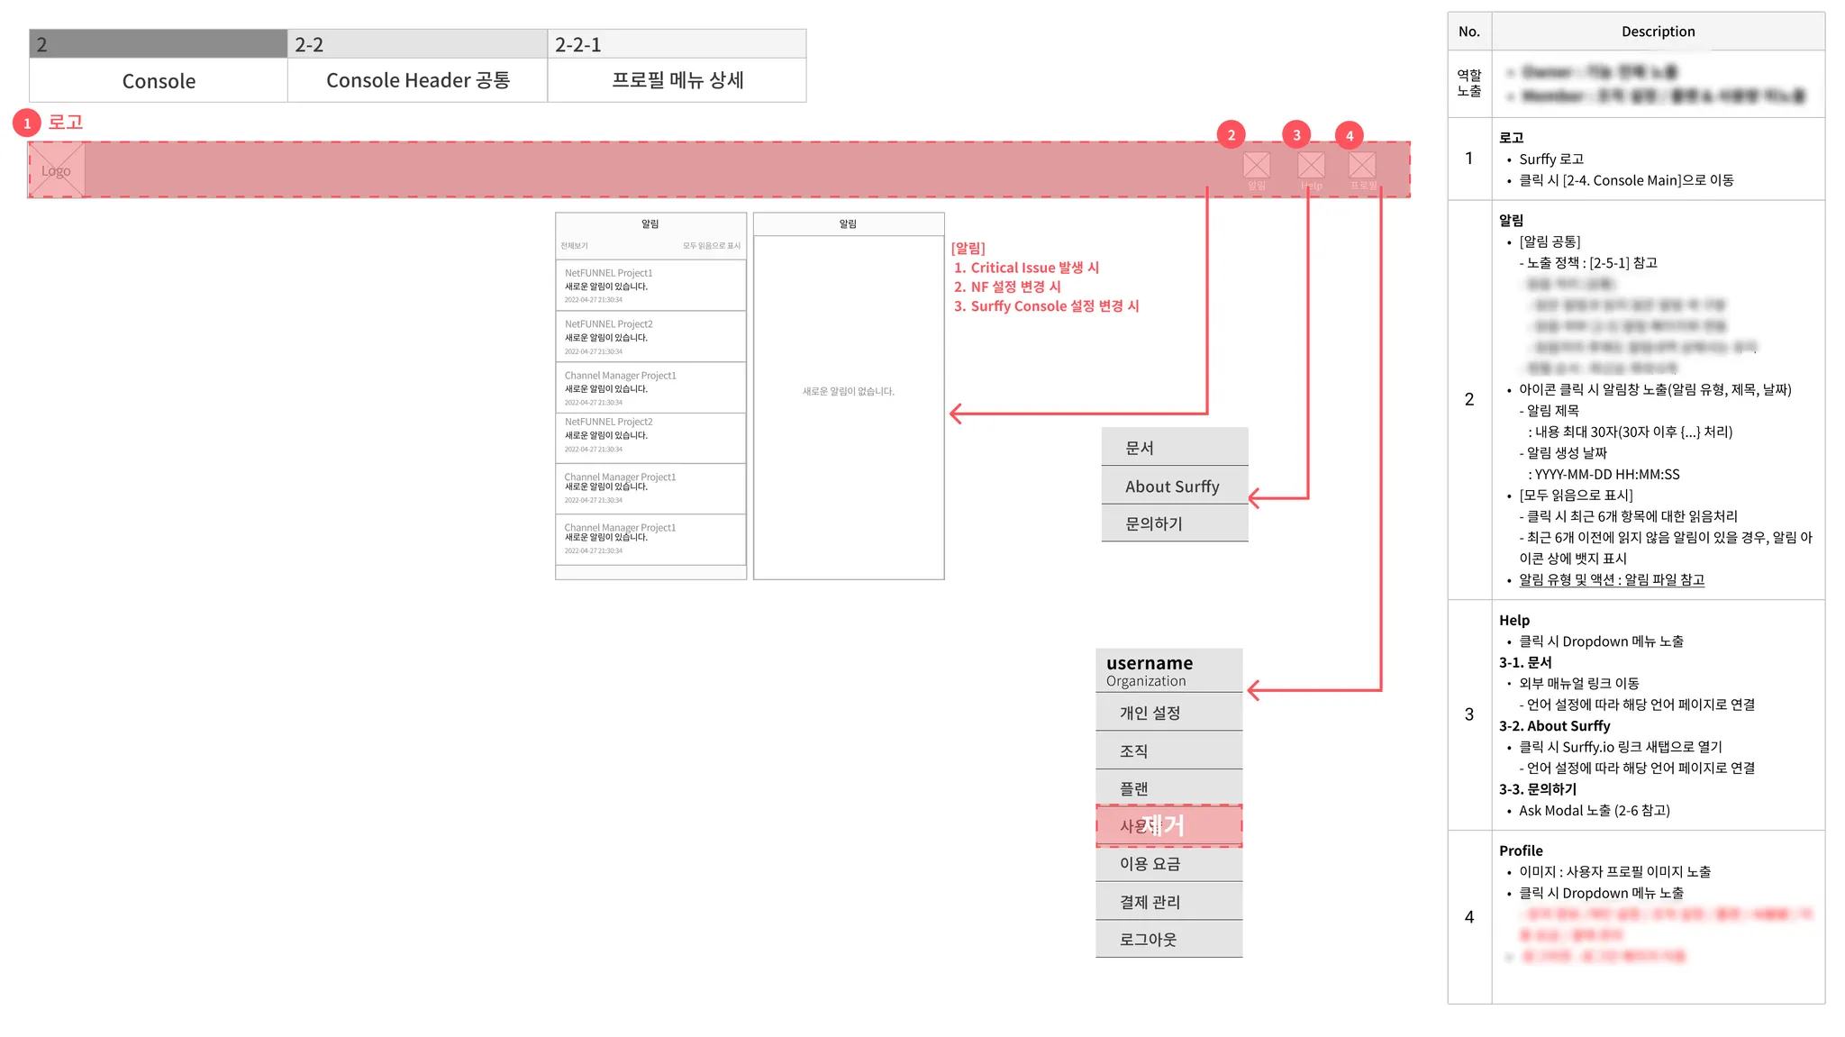Click 전체보기 in notification panel

(x=574, y=246)
